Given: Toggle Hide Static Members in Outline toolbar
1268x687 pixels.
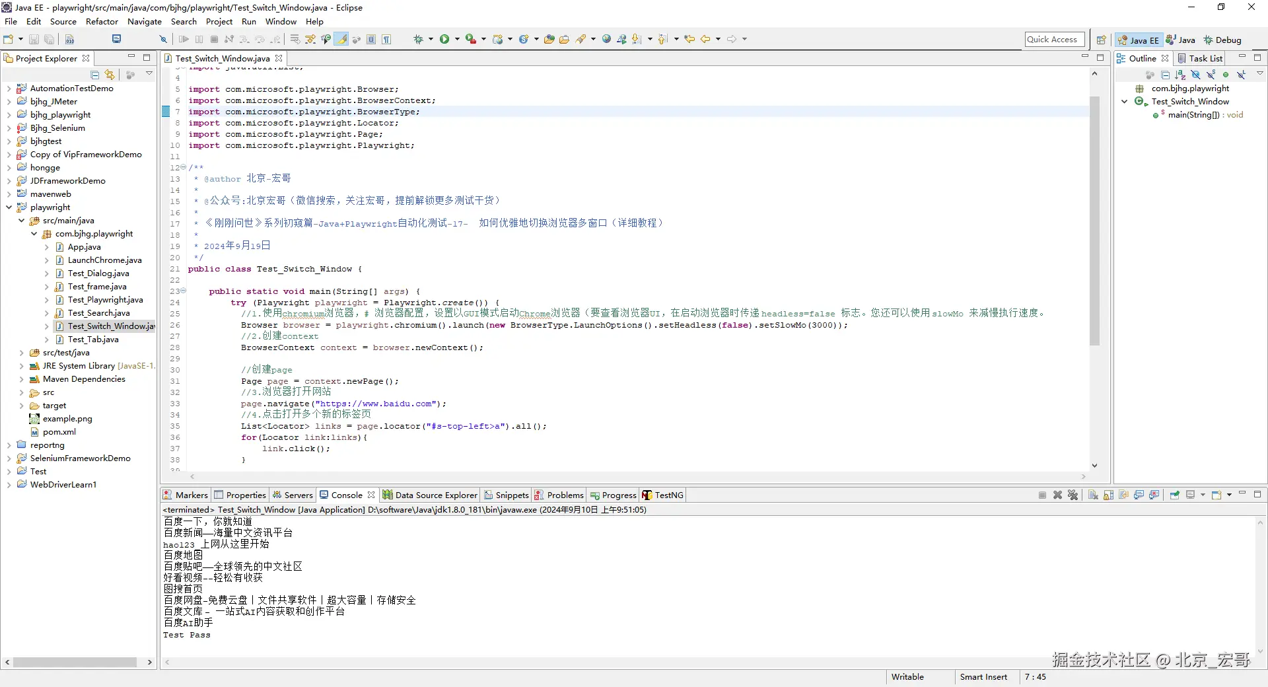Looking at the screenshot, I should pyautogui.click(x=1211, y=75).
